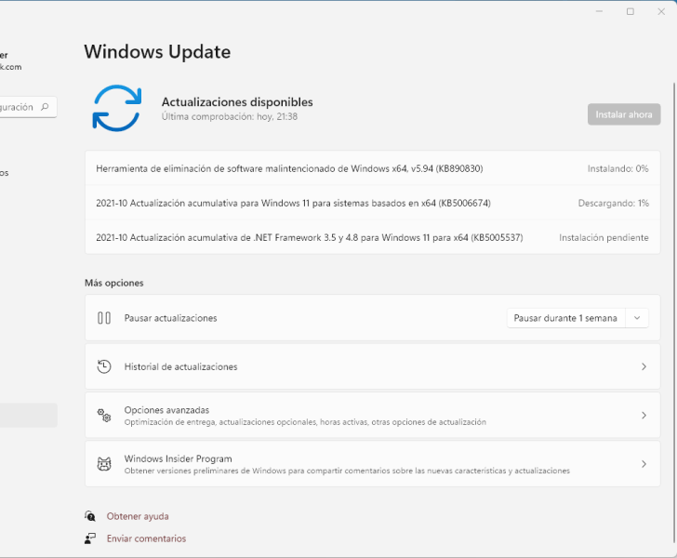Click the Enviar comentarios feedback icon
The width and height of the screenshot is (677, 558).
coord(90,538)
